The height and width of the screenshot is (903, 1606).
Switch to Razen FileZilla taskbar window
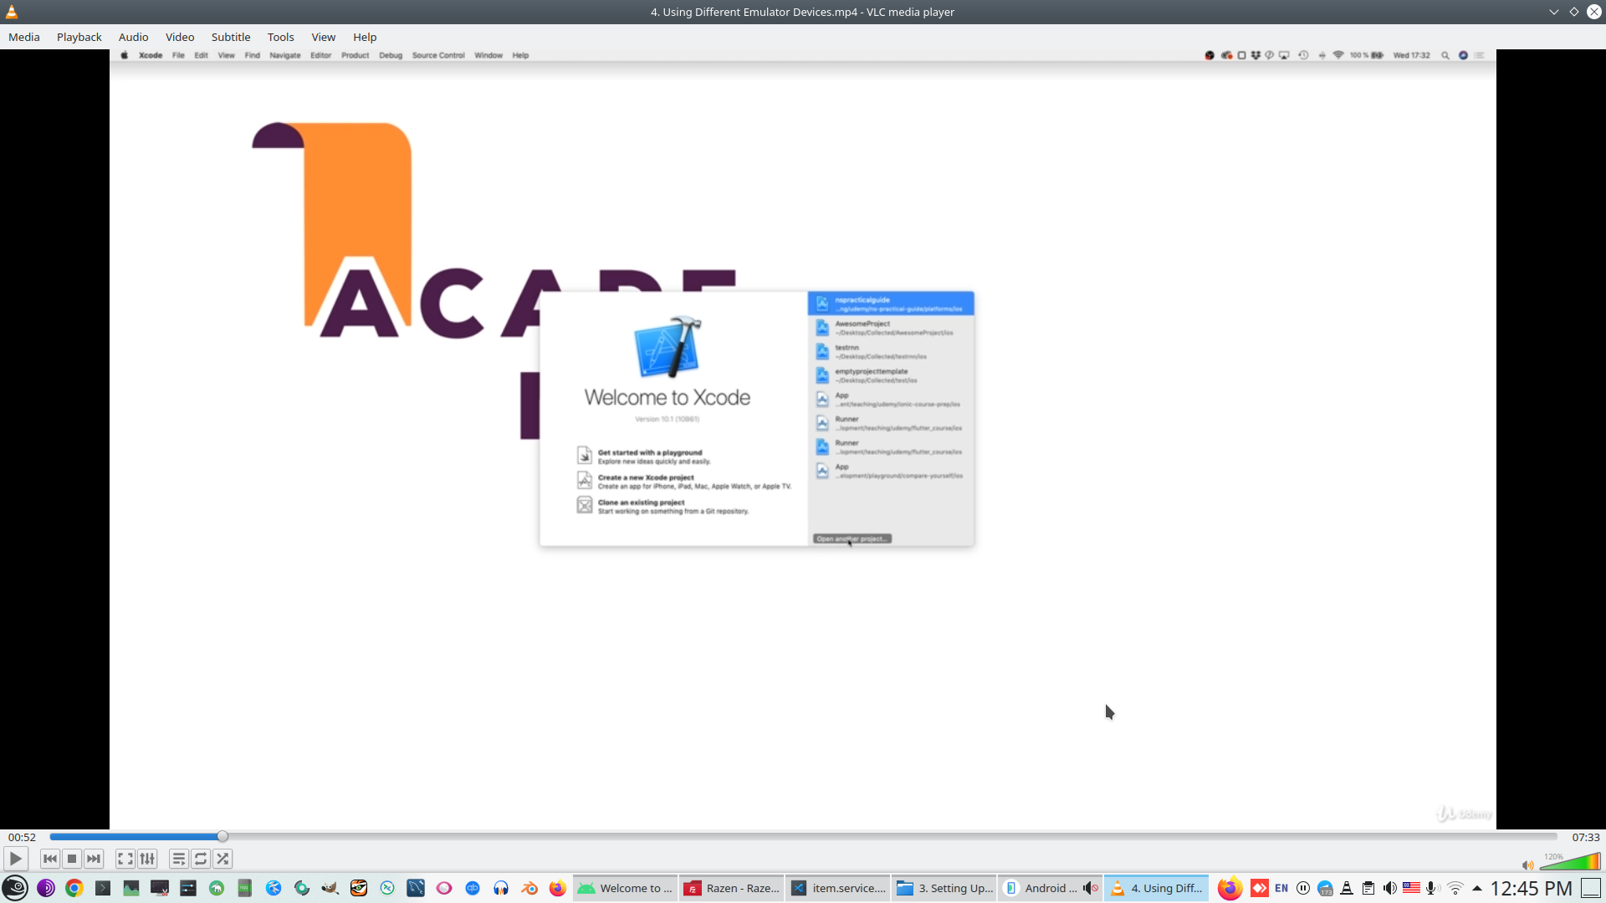click(732, 888)
